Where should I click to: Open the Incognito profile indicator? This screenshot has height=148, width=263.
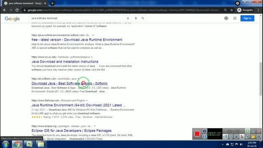245,10
